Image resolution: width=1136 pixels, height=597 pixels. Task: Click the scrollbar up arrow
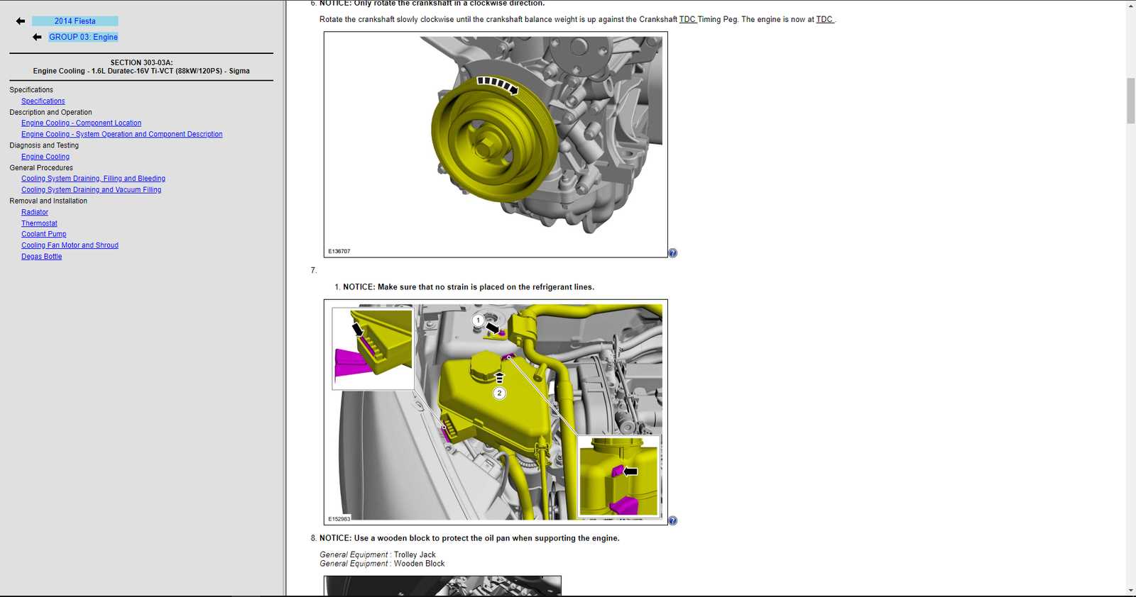click(x=1130, y=6)
